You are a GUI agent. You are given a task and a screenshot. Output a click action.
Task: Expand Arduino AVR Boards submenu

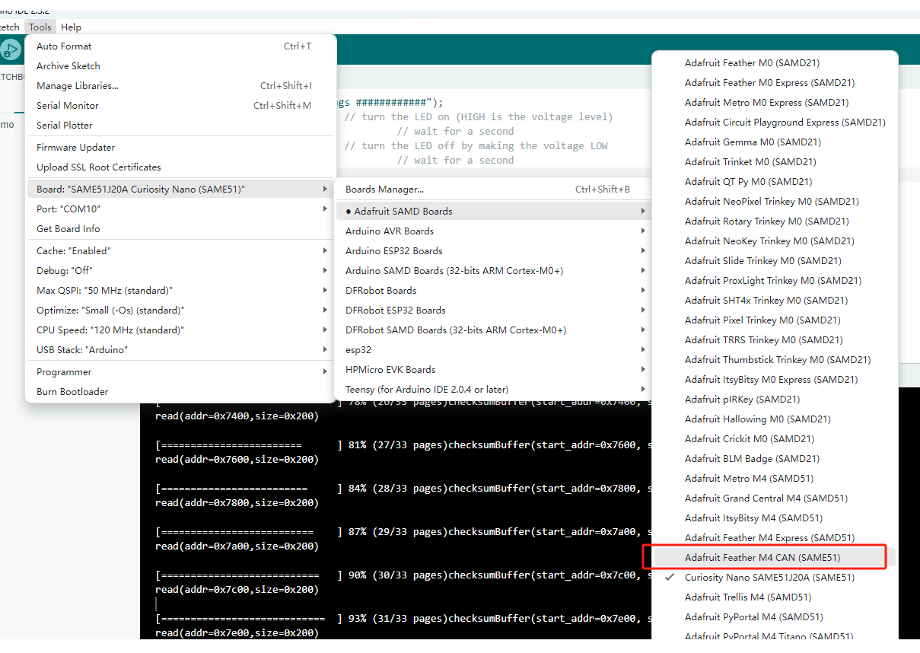(x=493, y=231)
